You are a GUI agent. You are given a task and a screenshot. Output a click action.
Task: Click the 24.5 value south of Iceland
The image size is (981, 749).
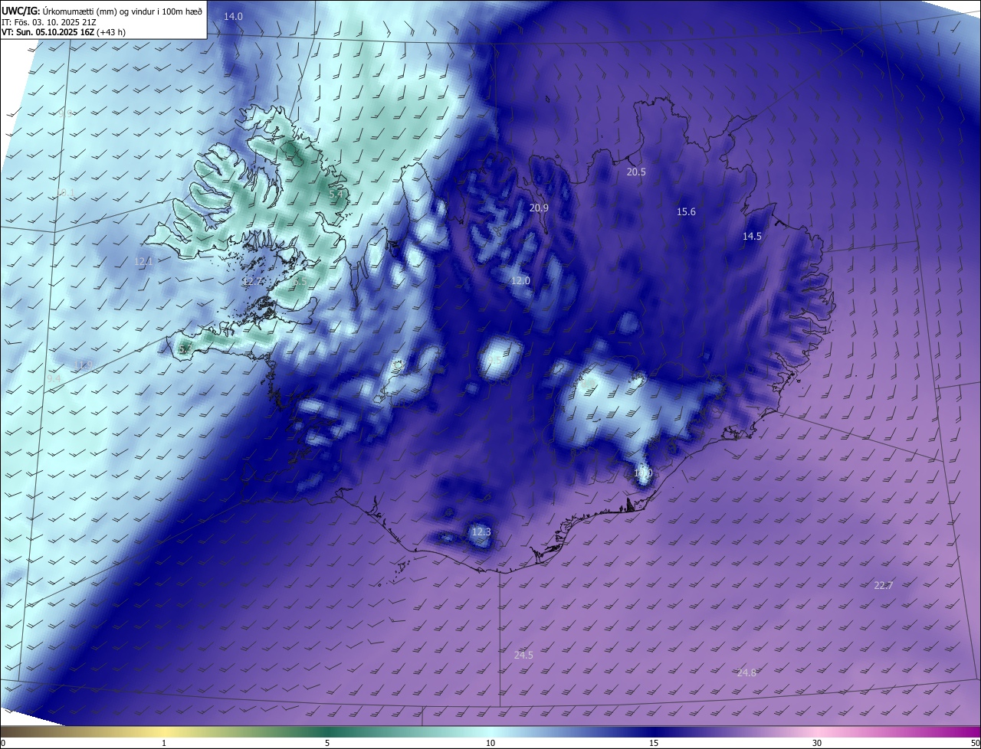pyautogui.click(x=523, y=656)
